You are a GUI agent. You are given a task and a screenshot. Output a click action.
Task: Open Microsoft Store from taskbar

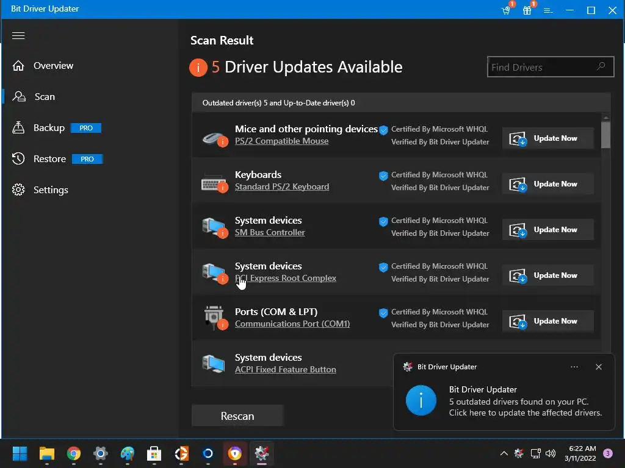pyautogui.click(x=154, y=453)
